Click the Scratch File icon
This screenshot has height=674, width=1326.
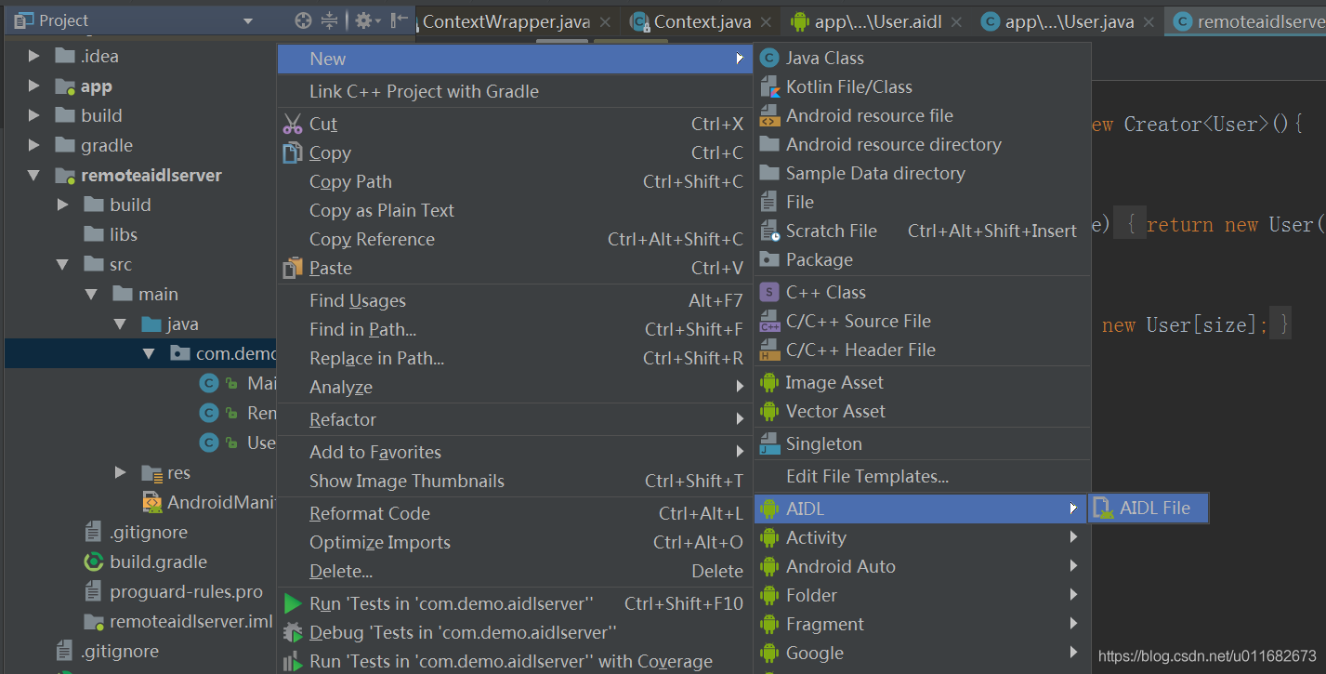769,231
